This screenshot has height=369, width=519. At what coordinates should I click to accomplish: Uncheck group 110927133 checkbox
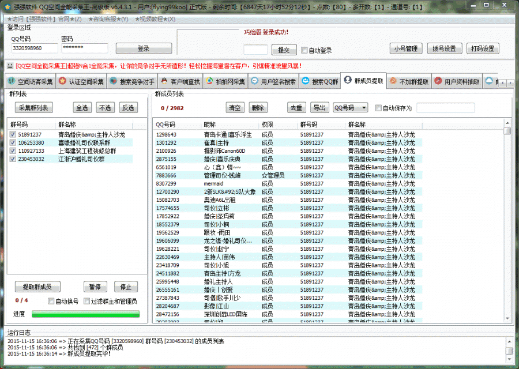click(x=13, y=150)
